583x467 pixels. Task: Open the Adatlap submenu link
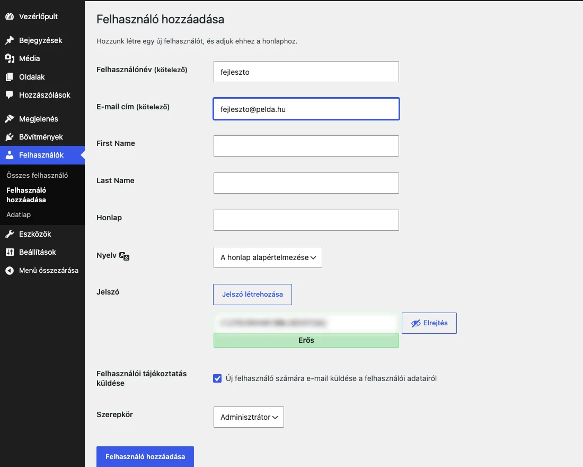[19, 214]
